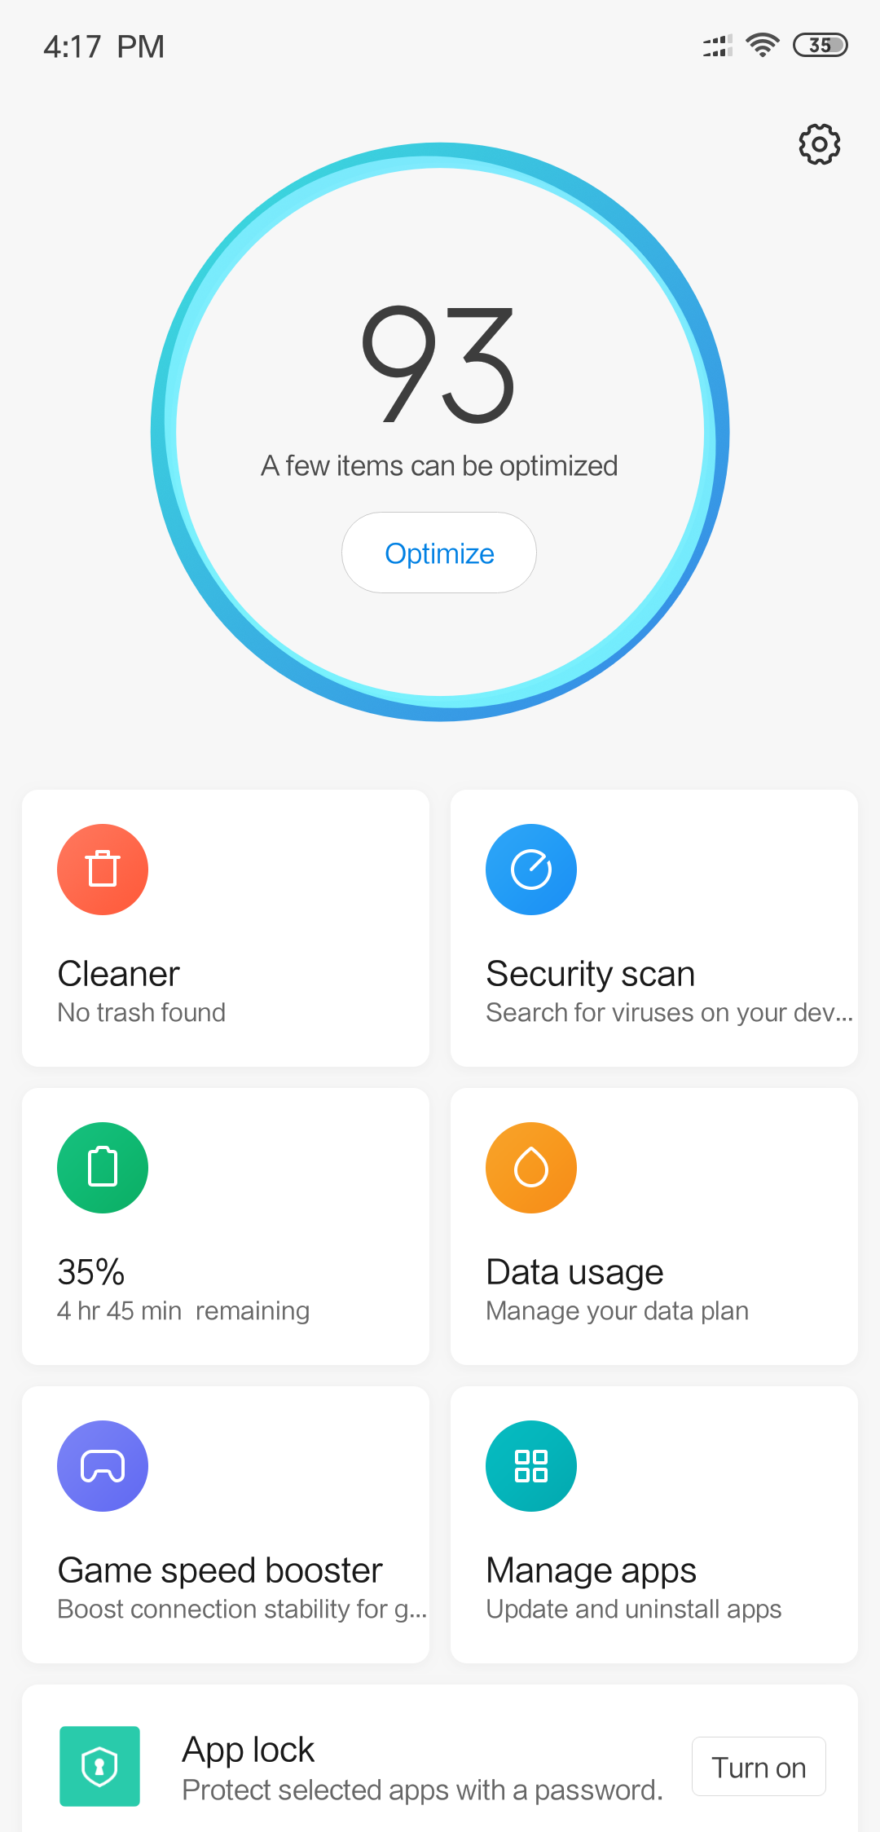Viewport: 880px width, 1832px height.
Task: Tap the blue Security scan icon
Action: click(531, 870)
